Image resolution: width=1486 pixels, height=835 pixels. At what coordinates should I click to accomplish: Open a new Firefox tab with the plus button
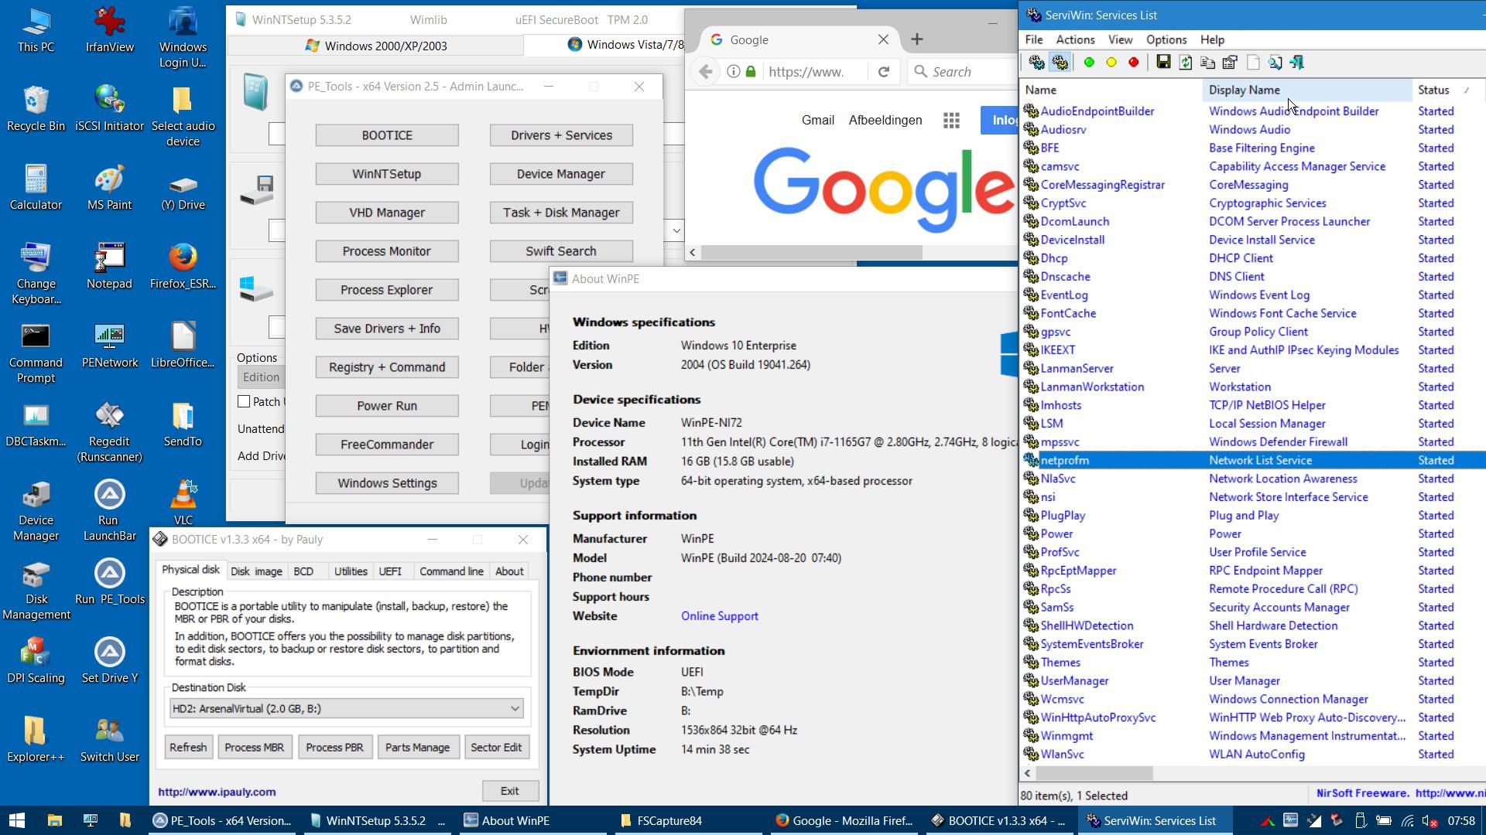pyautogui.click(x=917, y=39)
